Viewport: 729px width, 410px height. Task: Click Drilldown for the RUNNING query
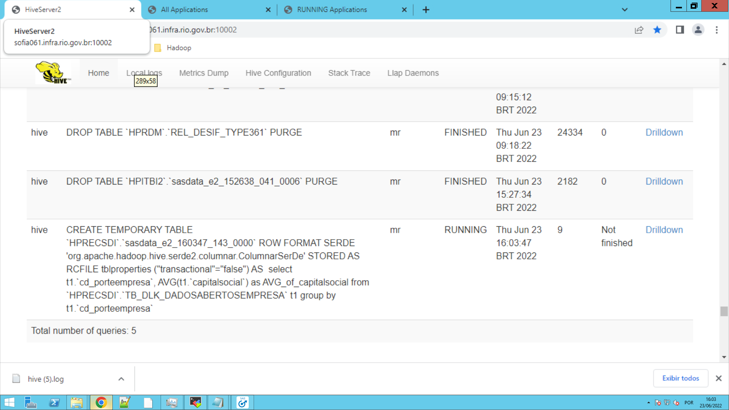coord(664,230)
